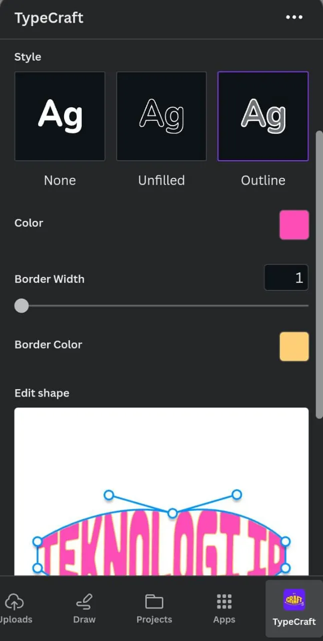The width and height of the screenshot is (323, 641).
Task: Click the upper right edge anchor point
Action: [285, 541]
